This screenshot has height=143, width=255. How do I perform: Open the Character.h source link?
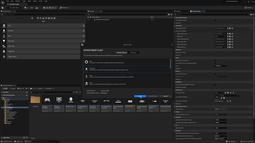[104, 93]
